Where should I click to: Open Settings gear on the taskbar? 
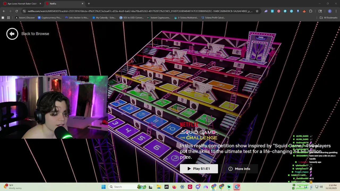182,187
